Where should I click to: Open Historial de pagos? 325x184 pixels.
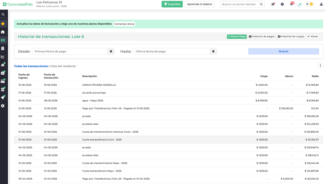click(x=262, y=36)
